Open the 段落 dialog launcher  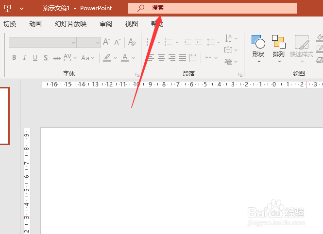(x=240, y=75)
